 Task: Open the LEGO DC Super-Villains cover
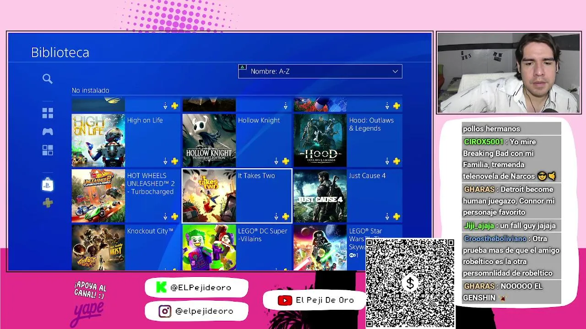pos(209,248)
